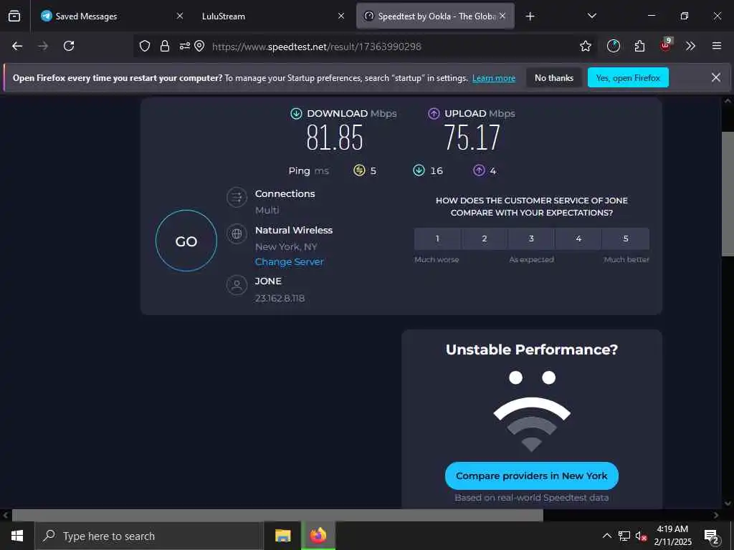The width and height of the screenshot is (734, 550).
Task: Open a new tab with plus
Action: point(530,16)
